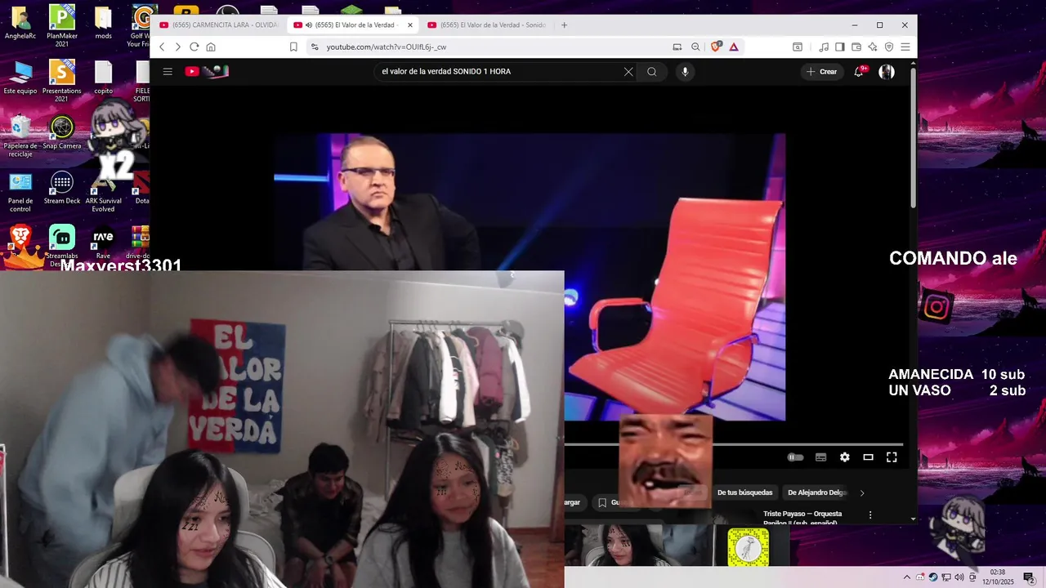Enter full screen video
1046x588 pixels.
click(x=892, y=457)
